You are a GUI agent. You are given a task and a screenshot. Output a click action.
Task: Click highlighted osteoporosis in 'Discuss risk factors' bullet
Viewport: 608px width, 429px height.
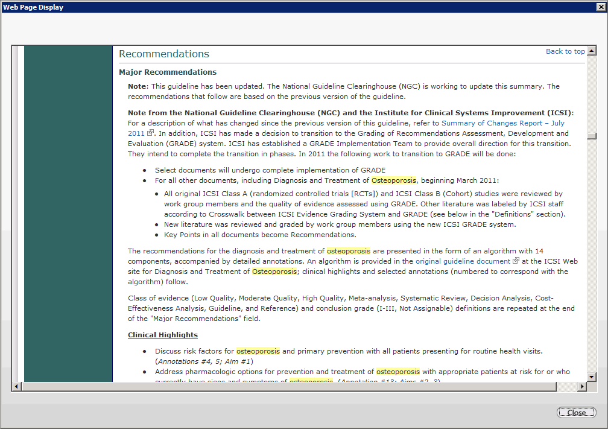(x=258, y=351)
